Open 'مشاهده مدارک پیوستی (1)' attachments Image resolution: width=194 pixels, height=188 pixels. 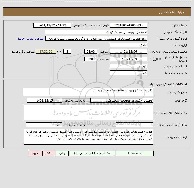92,153
